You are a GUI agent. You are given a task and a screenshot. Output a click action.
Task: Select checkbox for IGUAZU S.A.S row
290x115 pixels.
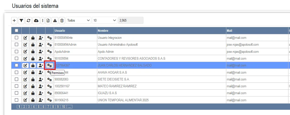tap(17, 93)
